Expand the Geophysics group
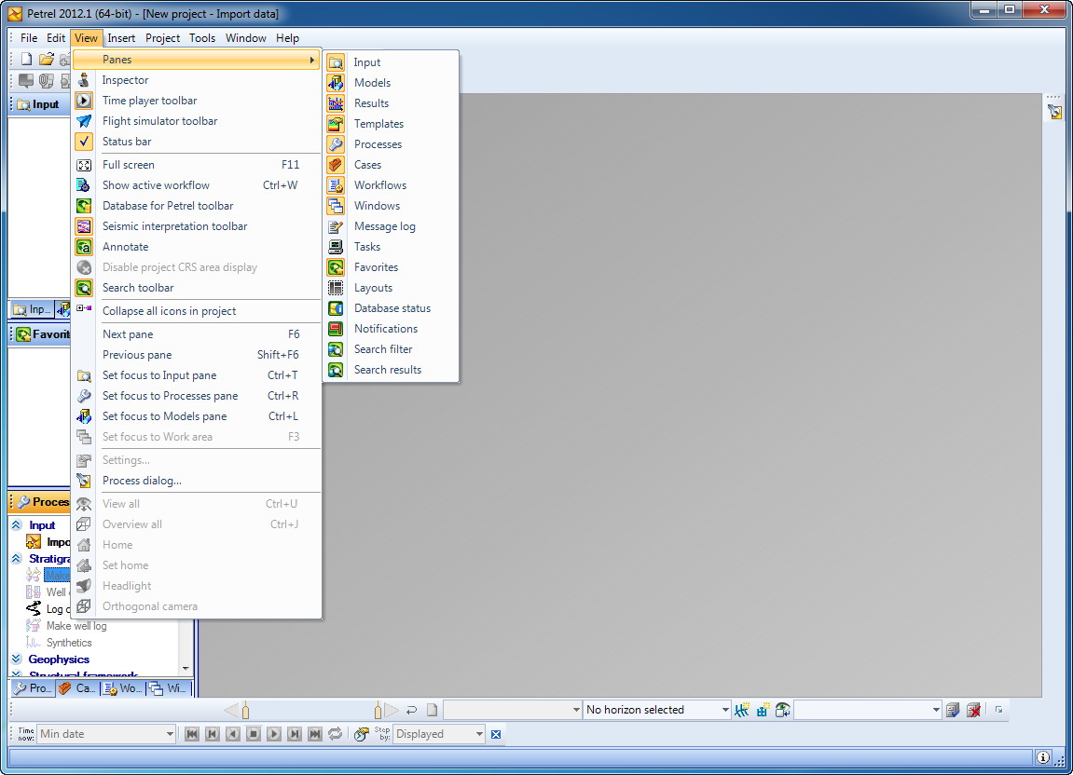The image size is (1073, 775). pyautogui.click(x=17, y=659)
